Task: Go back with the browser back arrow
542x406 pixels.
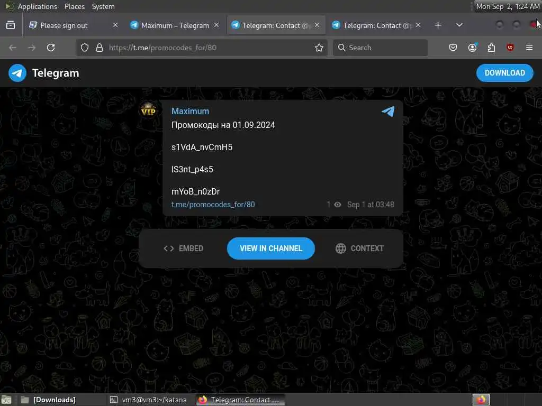Action: coord(13,48)
